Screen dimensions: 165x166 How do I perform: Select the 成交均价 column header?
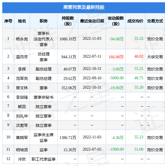[135, 21]
